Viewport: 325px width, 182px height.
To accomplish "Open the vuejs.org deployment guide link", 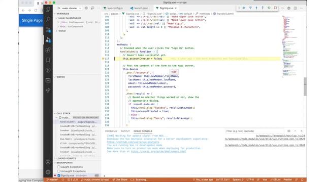I will click(158, 151).
